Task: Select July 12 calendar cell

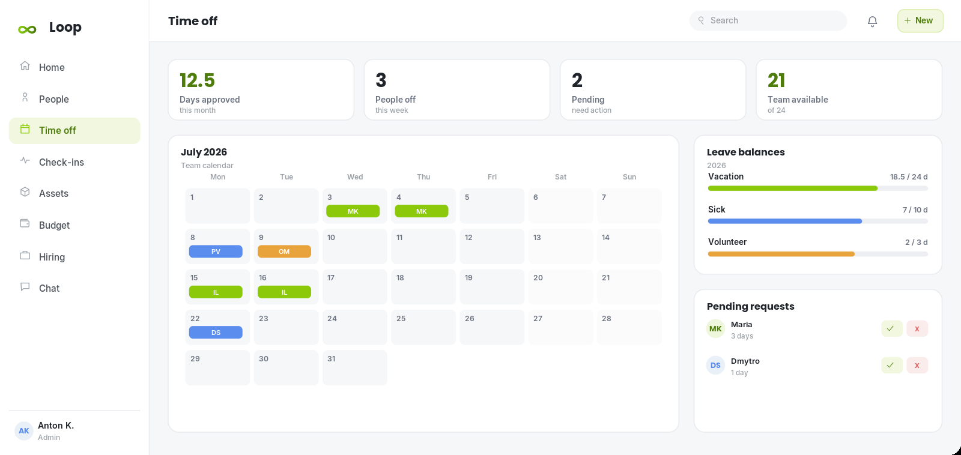Action: pos(492,246)
